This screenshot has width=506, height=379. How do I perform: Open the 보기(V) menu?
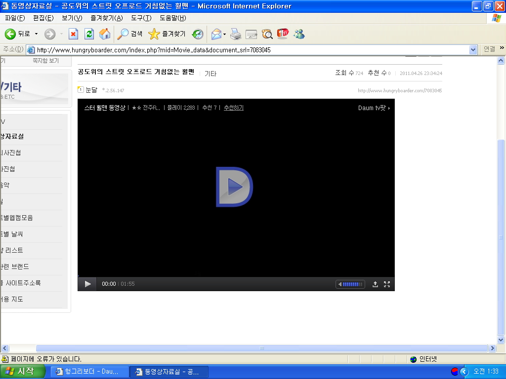pyautogui.click(x=72, y=18)
